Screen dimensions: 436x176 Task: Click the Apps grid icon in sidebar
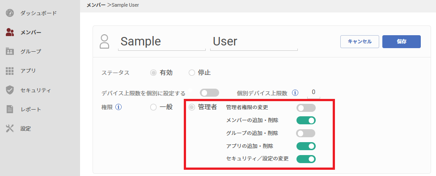pos(10,71)
